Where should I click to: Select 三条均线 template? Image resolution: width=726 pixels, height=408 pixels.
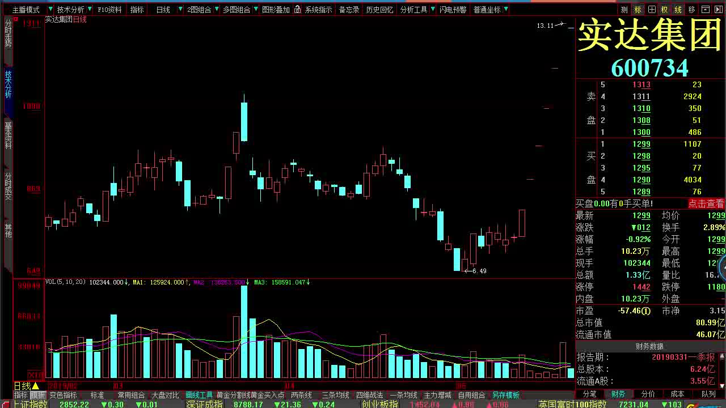pos(335,395)
